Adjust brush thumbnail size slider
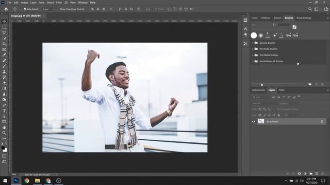The height and width of the screenshot is (185, 330). (x=262, y=84)
